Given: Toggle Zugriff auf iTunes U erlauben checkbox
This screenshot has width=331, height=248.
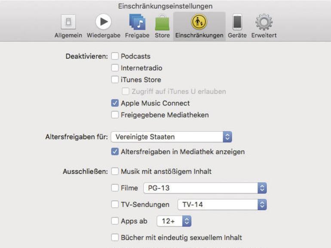Looking at the screenshot, I should (x=126, y=91).
